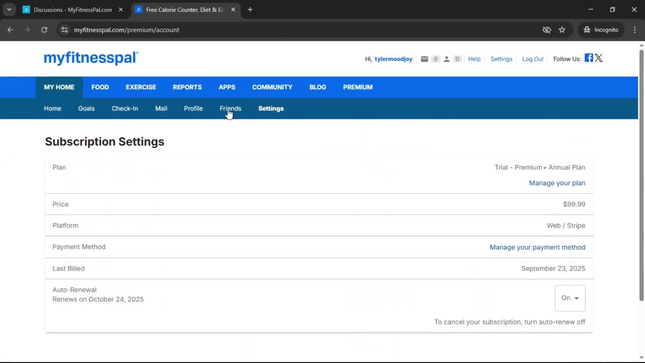Open the APPS main menu

click(227, 87)
